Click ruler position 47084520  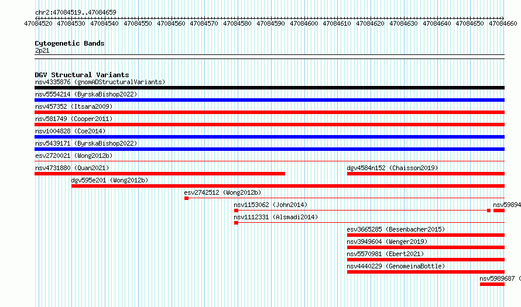tap(38, 23)
